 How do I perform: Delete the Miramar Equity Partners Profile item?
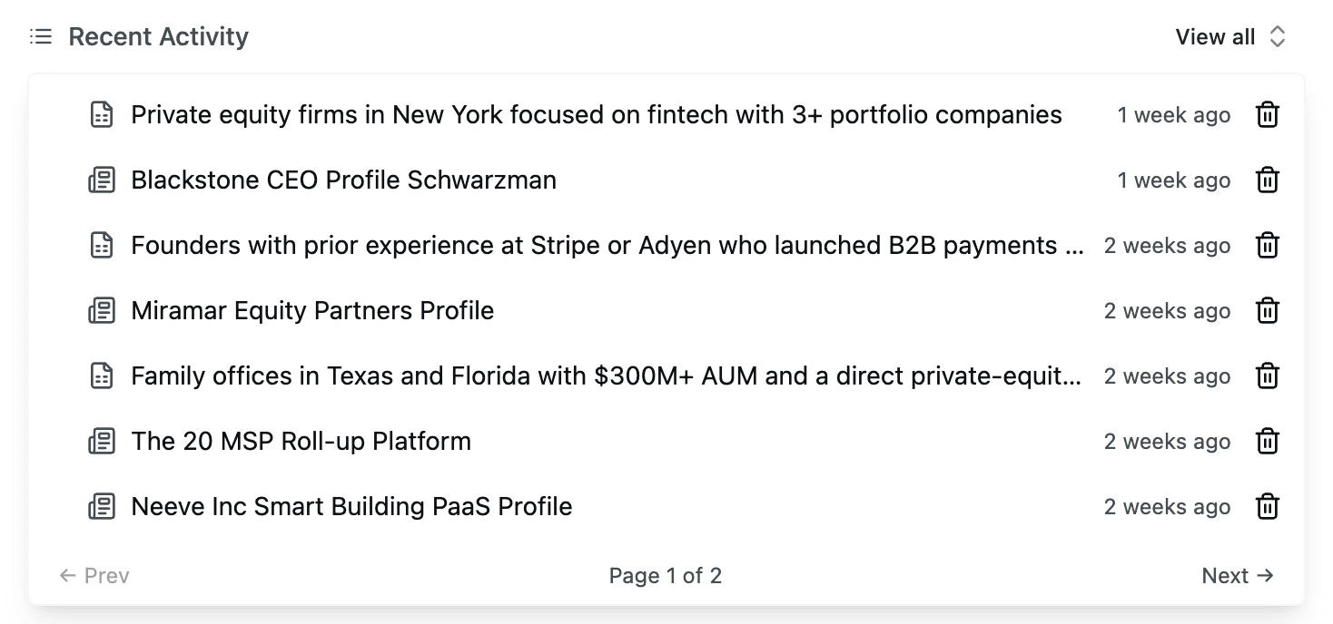click(x=1267, y=310)
